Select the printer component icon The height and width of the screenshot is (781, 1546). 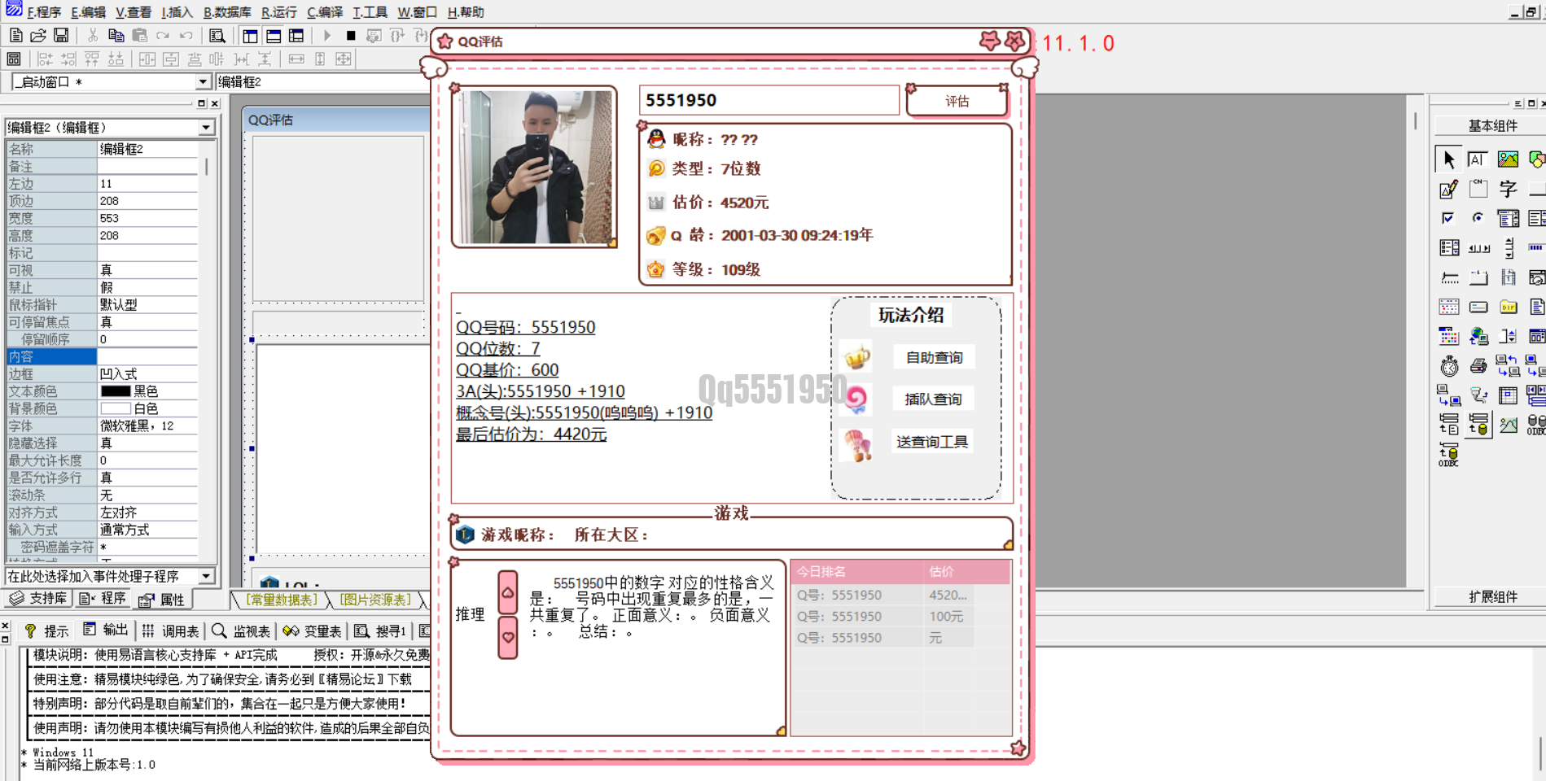[x=1479, y=366]
